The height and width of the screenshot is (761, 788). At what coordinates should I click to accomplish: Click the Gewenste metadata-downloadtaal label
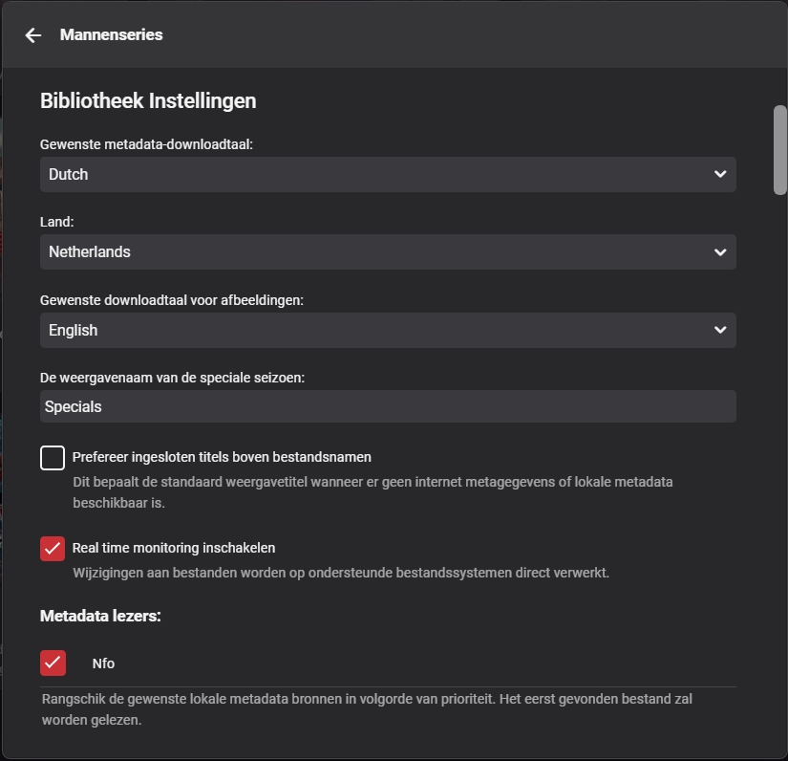point(146,144)
